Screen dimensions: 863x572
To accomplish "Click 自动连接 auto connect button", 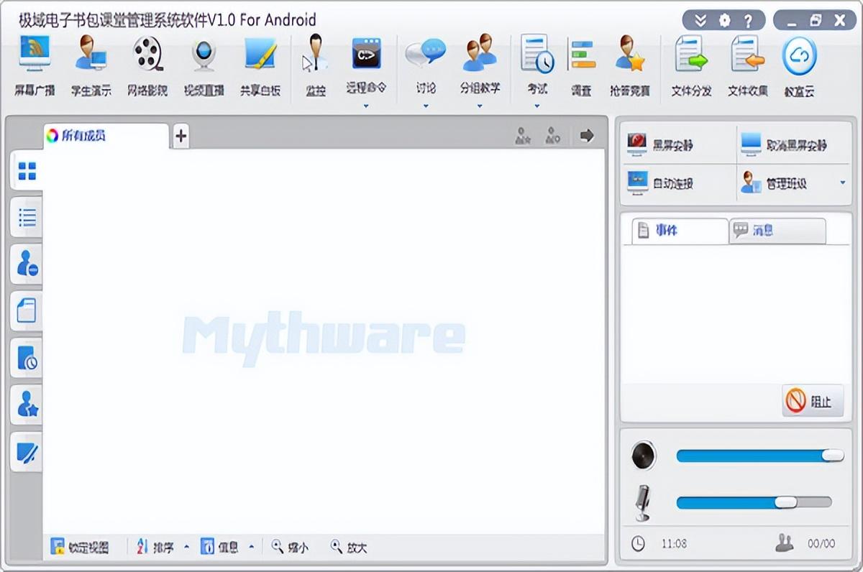I will coord(677,183).
